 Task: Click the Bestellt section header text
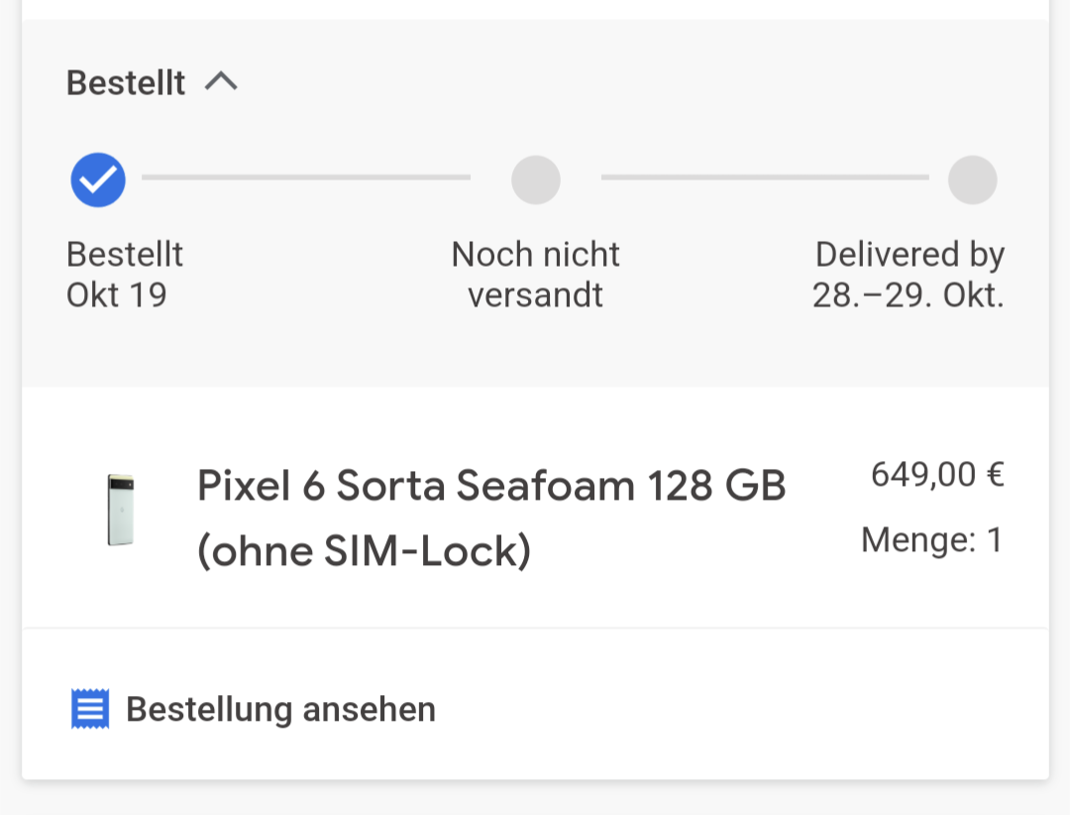(126, 82)
